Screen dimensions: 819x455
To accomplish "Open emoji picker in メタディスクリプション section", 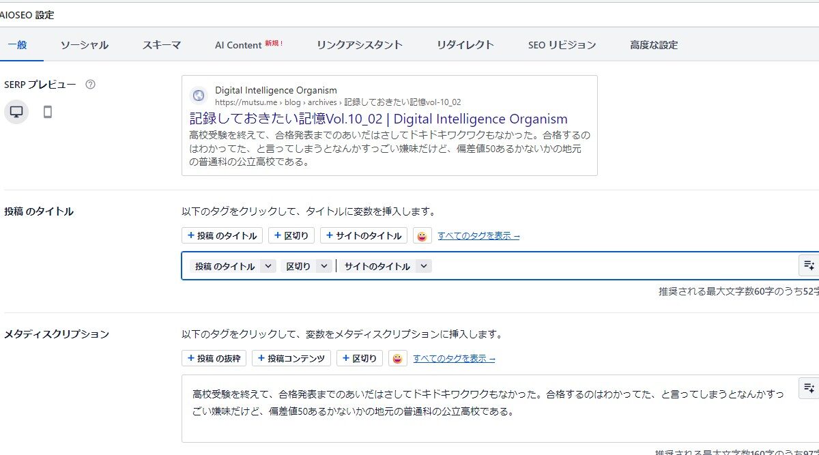I will pyautogui.click(x=398, y=359).
